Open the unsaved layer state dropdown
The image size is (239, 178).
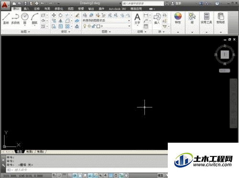[x=106, y=21]
